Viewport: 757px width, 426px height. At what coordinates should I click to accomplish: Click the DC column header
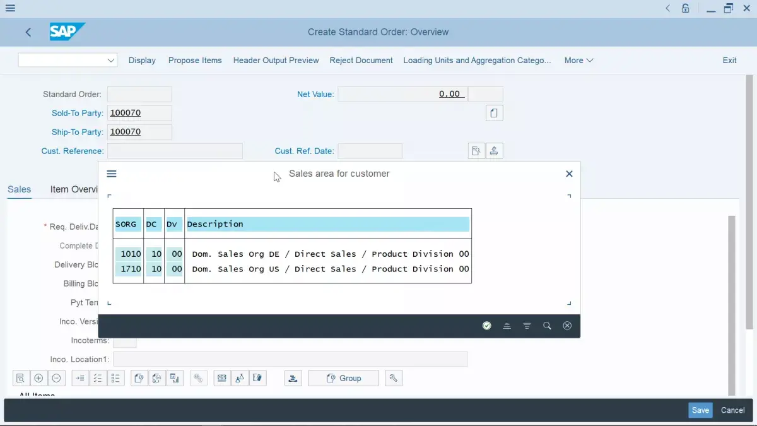(154, 224)
